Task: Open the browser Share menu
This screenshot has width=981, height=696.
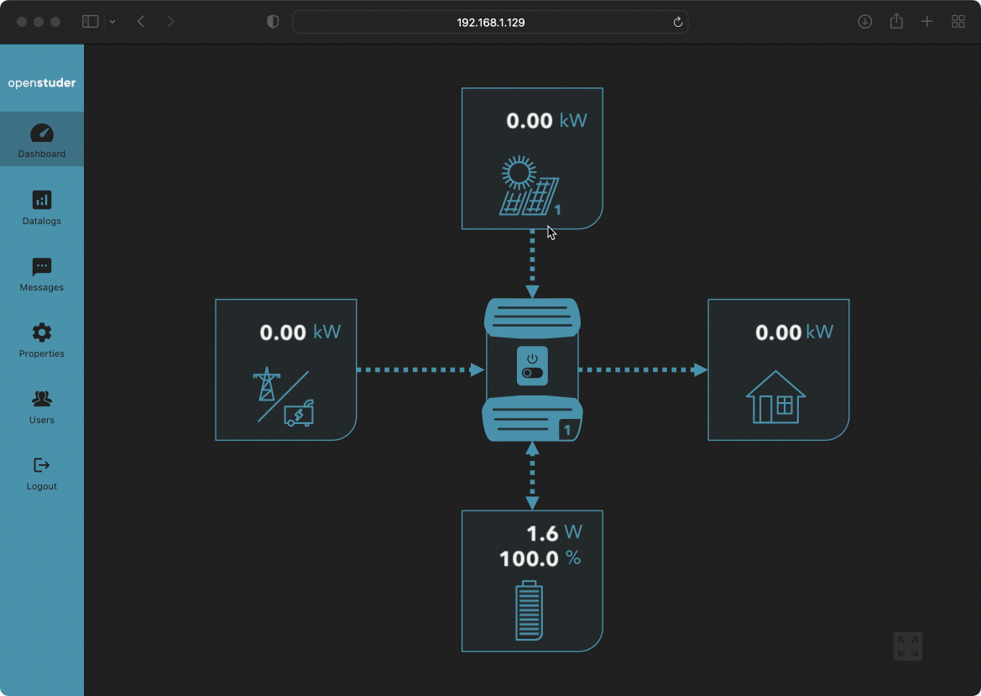Action: click(x=896, y=22)
